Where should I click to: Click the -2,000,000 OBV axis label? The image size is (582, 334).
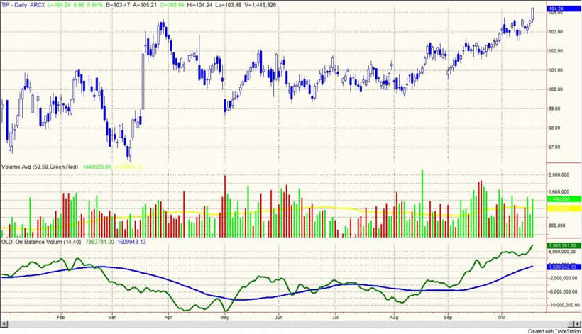click(x=562, y=279)
